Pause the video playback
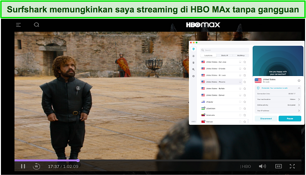 pyautogui.click(x=23, y=166)
